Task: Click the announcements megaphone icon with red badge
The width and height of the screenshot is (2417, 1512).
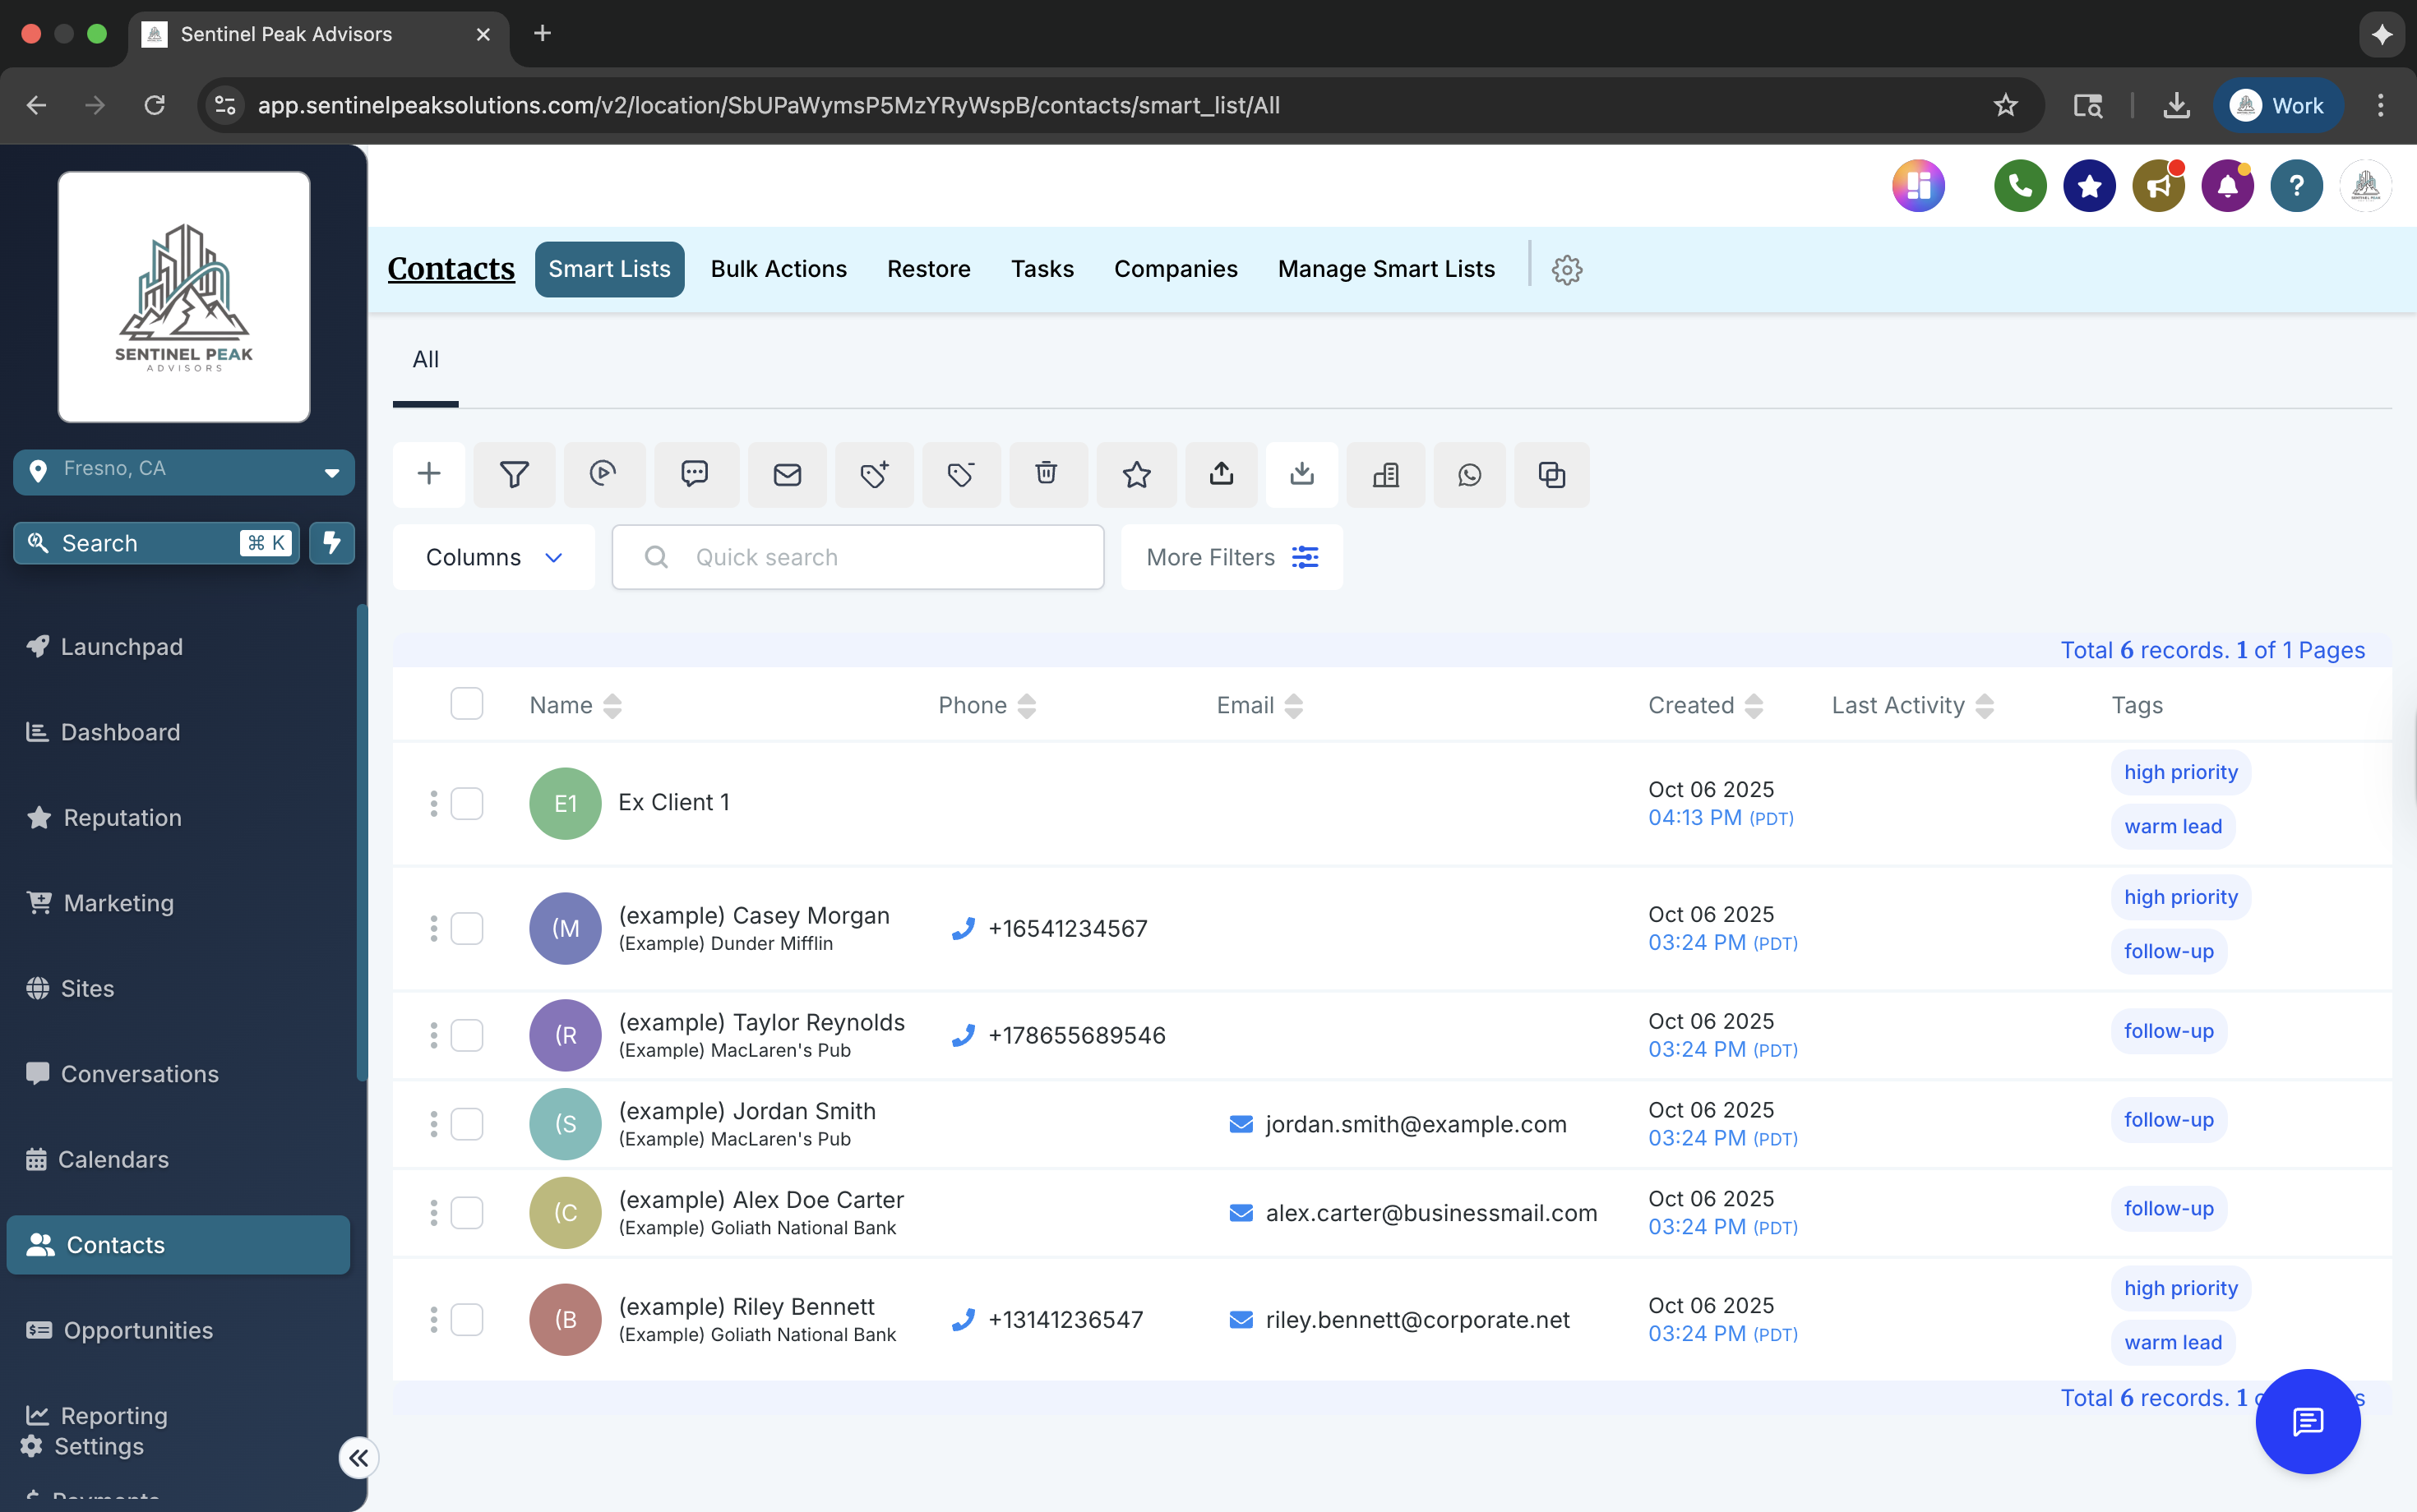Action: (x=2159, y=185)
